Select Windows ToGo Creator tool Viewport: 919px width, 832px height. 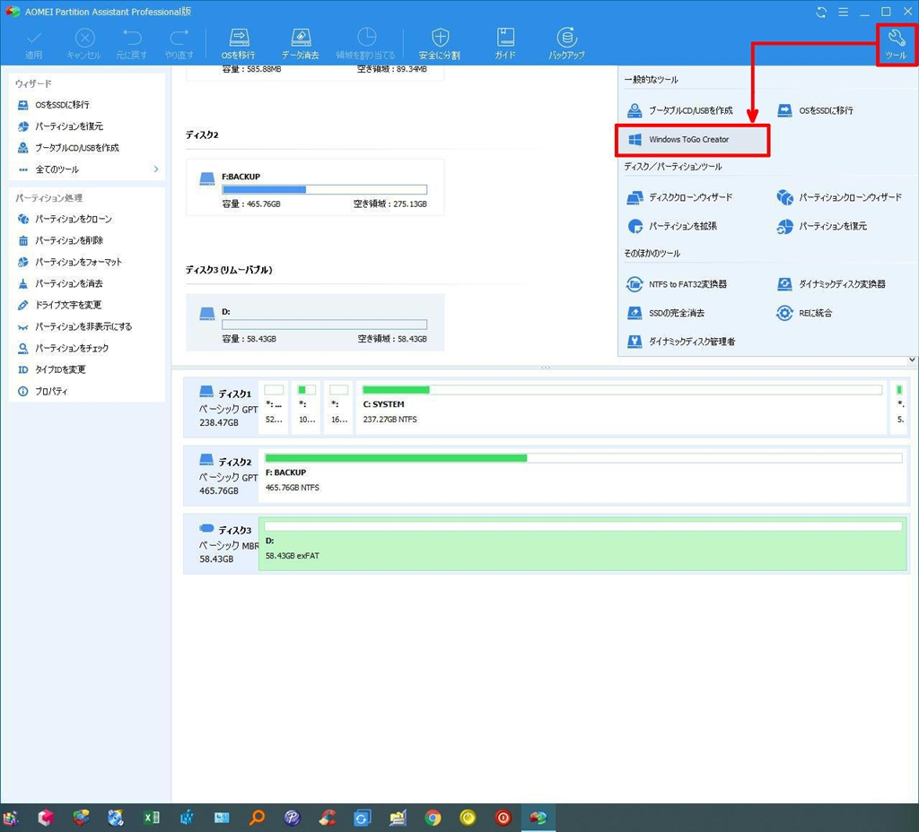(691, 140)
